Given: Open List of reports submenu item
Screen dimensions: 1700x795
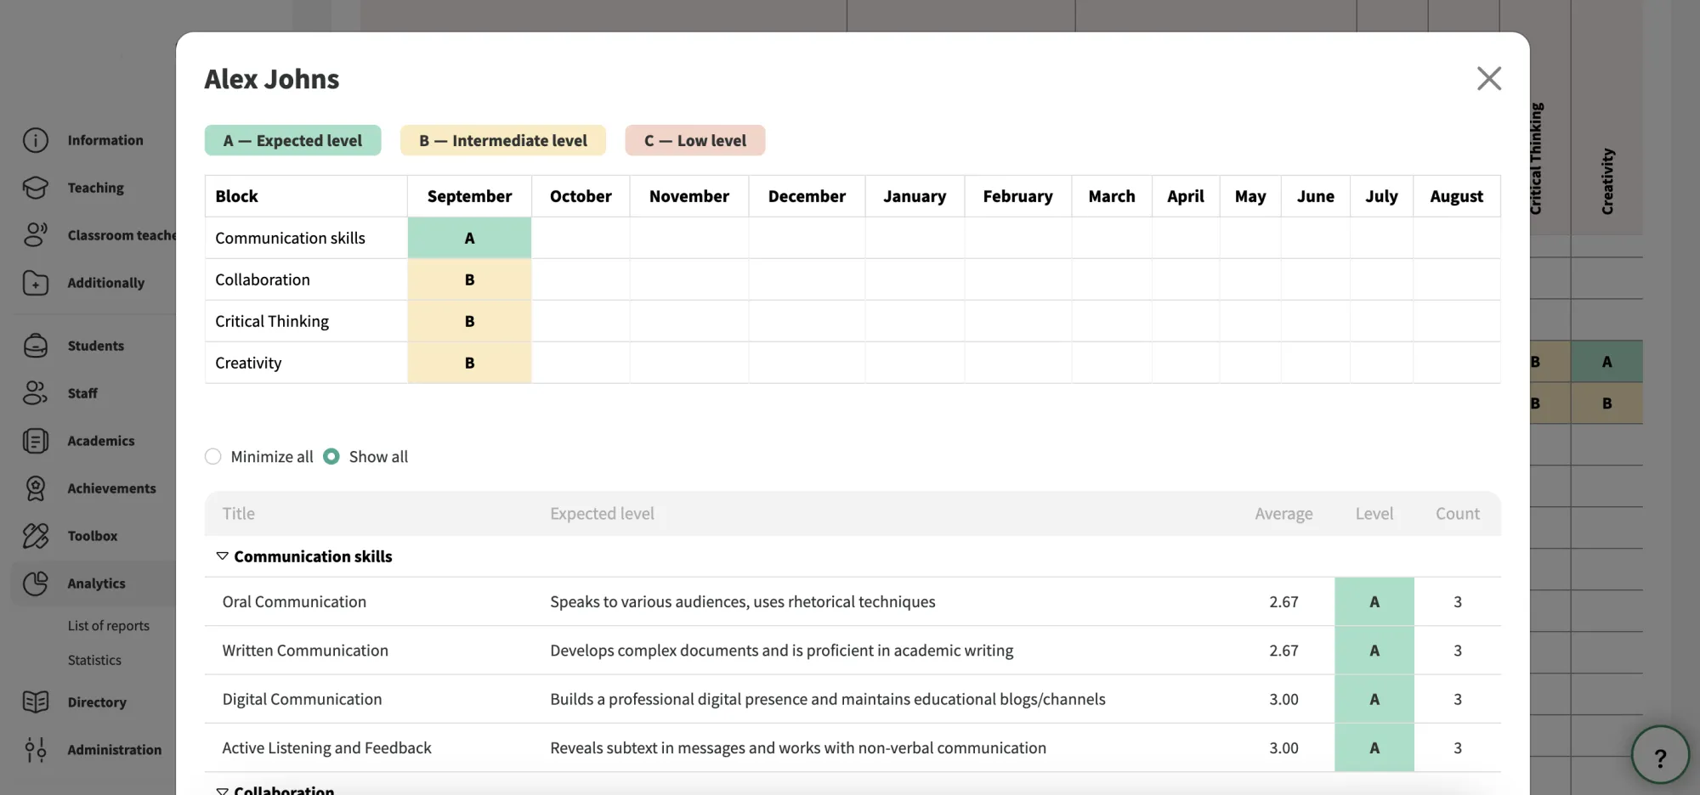Looking at the screenshot, I should pos(109,626).
